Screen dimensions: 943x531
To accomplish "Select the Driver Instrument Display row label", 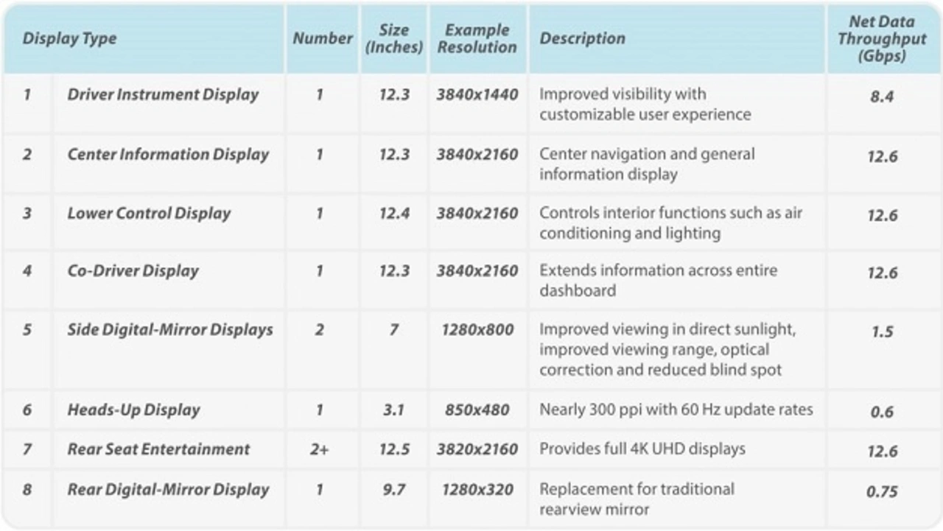I will pos(163,95).
